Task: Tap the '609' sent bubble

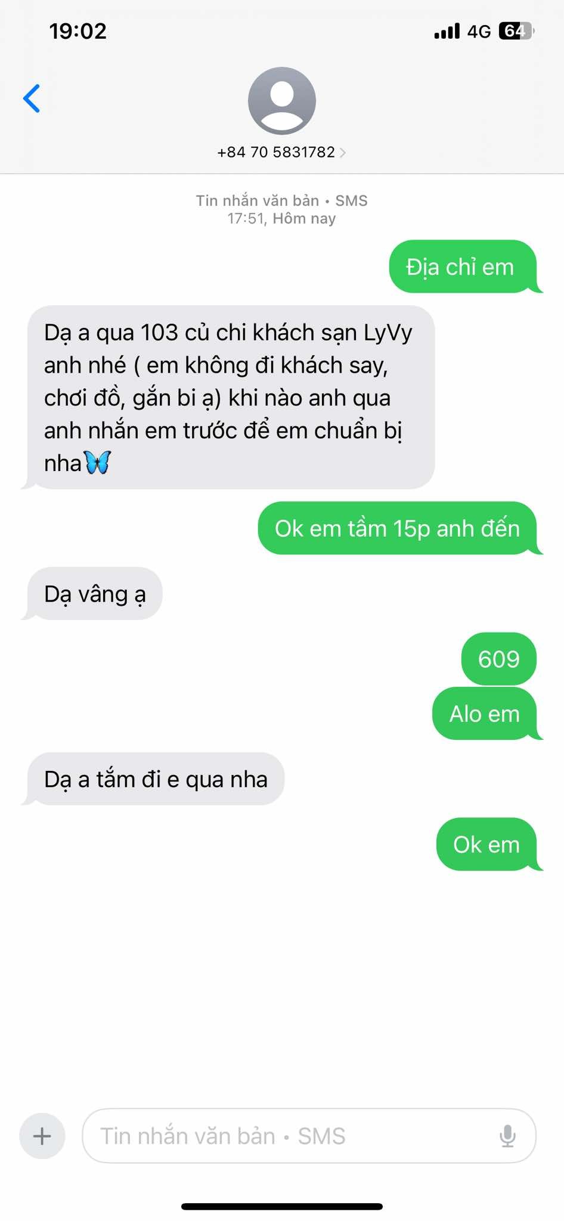Action: (x=499, y=659)
